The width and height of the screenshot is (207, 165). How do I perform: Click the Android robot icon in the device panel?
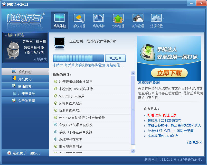pyautogui.click(x=13, y=50)
